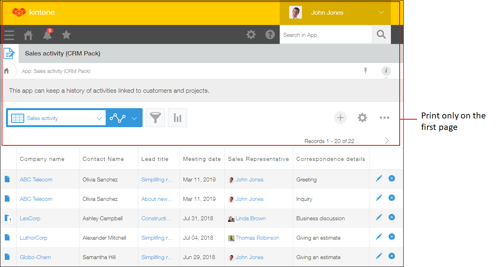Click the Company name column header
The width and height of the screenshot is (497, 267).
coord(42,159)
